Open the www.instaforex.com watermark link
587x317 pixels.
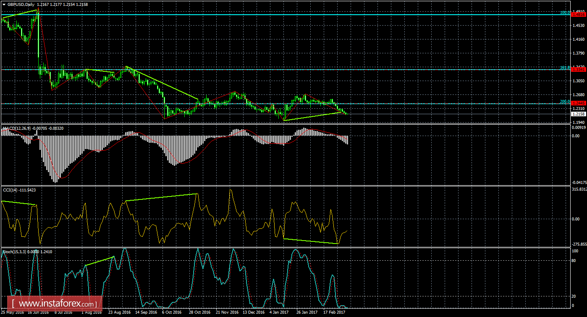point(57,303)
